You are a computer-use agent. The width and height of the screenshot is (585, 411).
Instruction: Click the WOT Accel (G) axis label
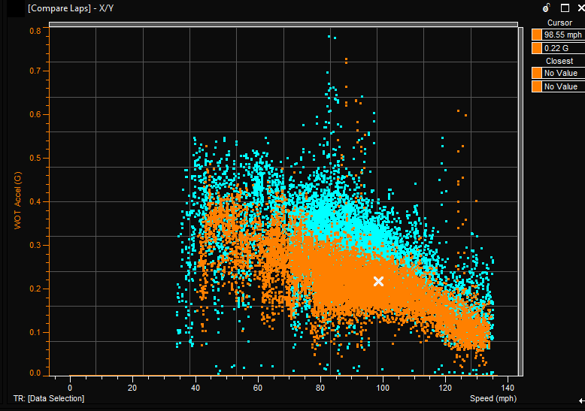pyautogui.click(x=17, y=201)
